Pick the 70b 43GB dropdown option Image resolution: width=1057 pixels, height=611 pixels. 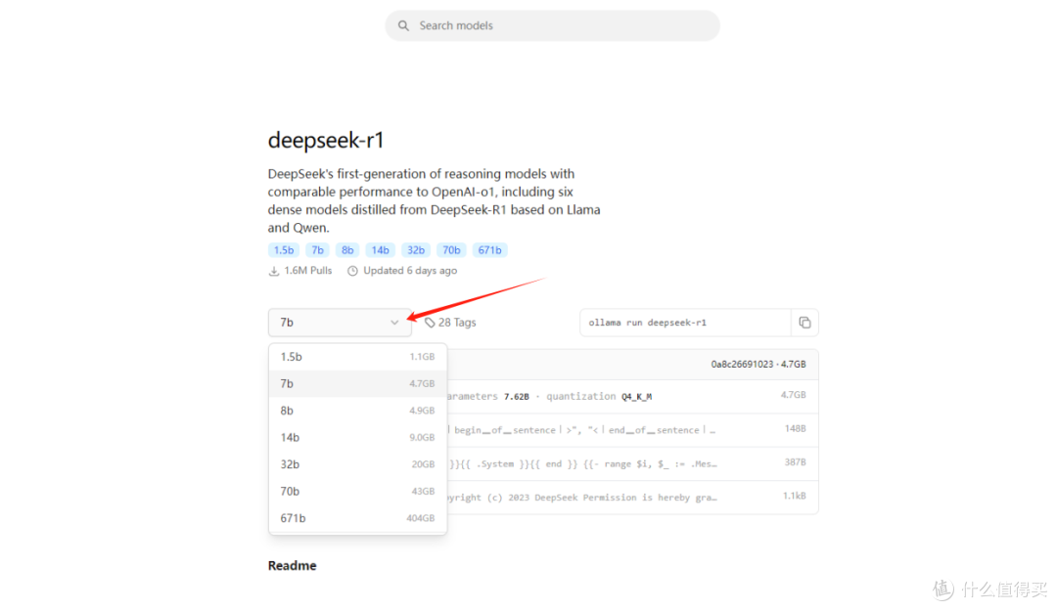pyautogui.click(x=357, y=491)
